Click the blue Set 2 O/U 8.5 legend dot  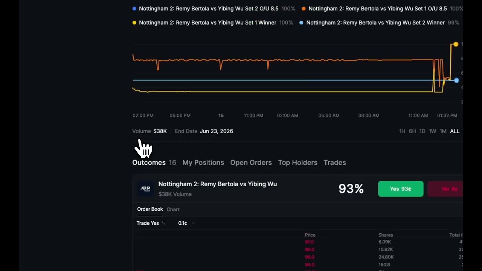point(134,8)
